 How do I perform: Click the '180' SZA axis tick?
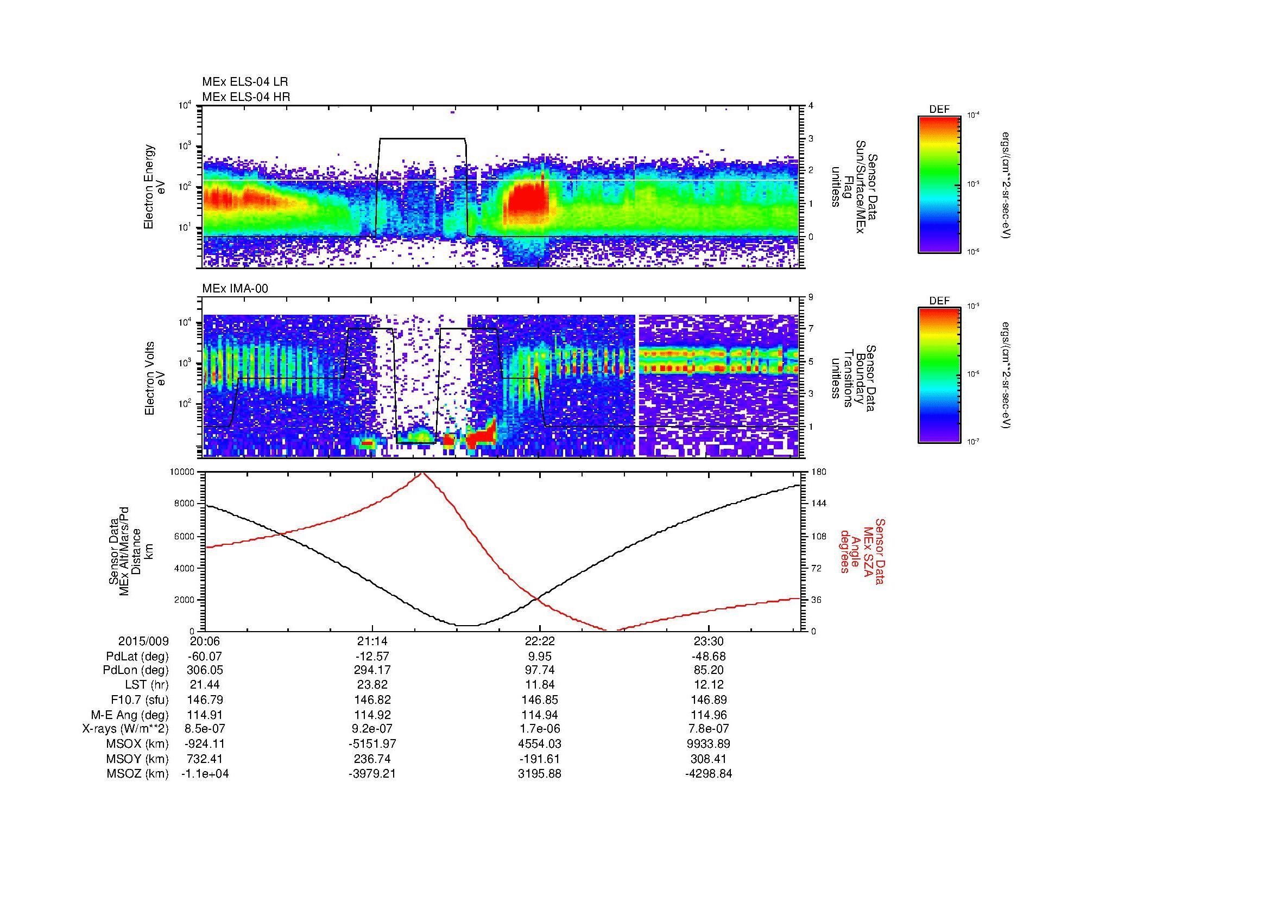pyautogui.click(x=820, y=472)
